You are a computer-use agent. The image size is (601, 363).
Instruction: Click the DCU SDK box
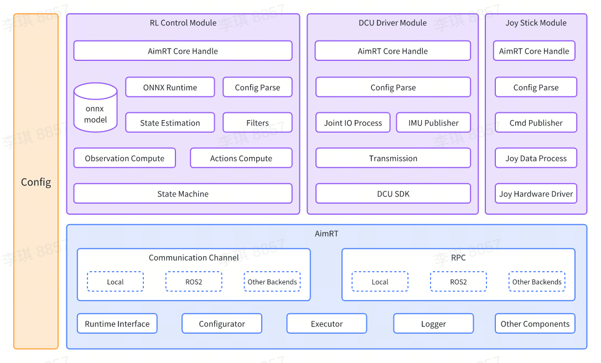click(x=393, y=194)
